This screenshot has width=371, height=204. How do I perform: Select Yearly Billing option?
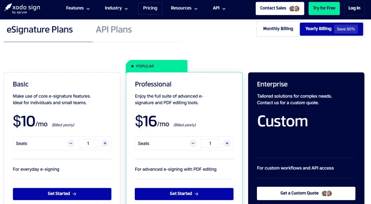click(x=331, y=29)
